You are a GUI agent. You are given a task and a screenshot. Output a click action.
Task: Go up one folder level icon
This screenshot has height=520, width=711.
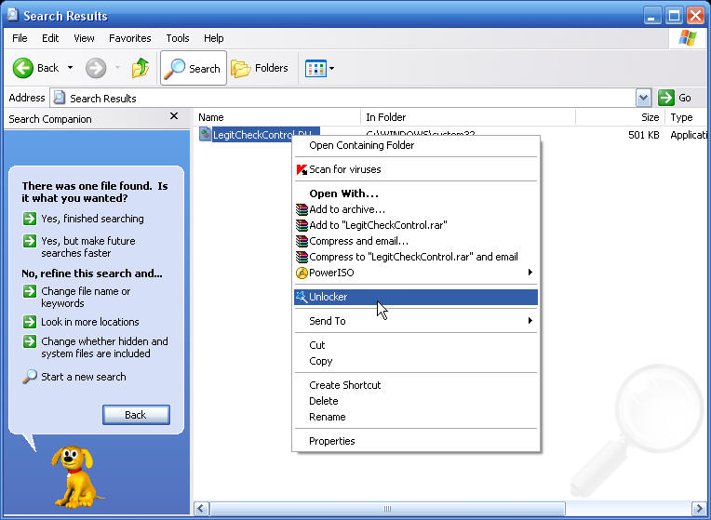pos(141,68)
